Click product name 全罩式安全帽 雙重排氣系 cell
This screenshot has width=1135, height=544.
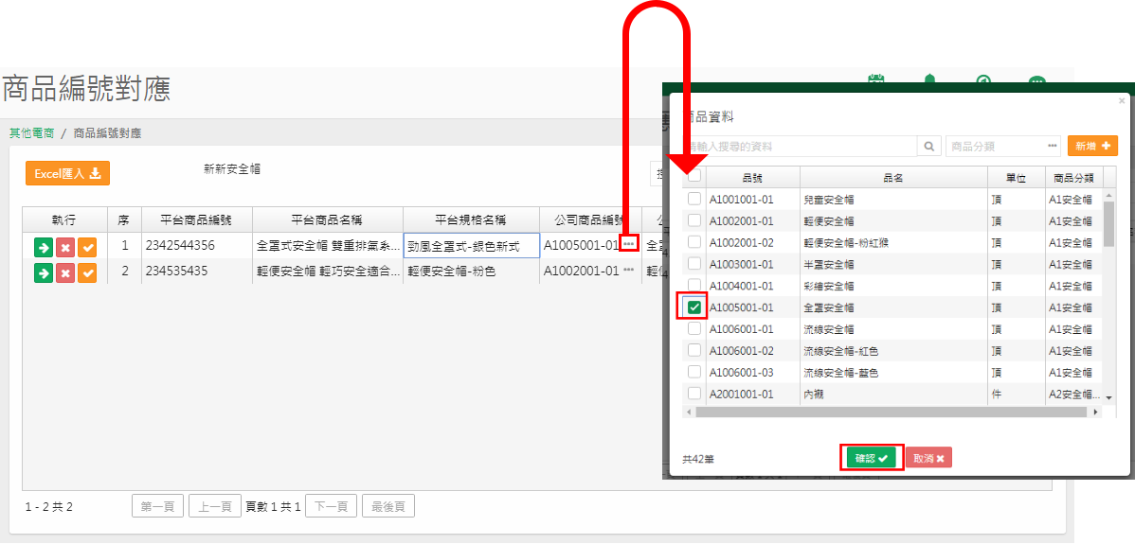[328, 246]
